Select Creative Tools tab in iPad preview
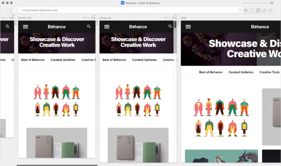This screenshot has width=281, height=166. pos(269,72)
